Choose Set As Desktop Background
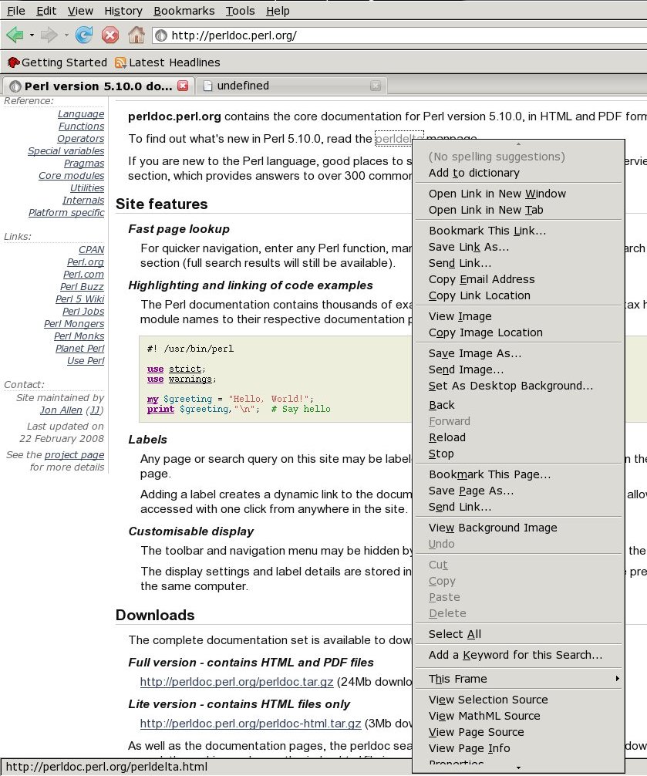Viewport: 647px width, 776px height. coord(518,386)
